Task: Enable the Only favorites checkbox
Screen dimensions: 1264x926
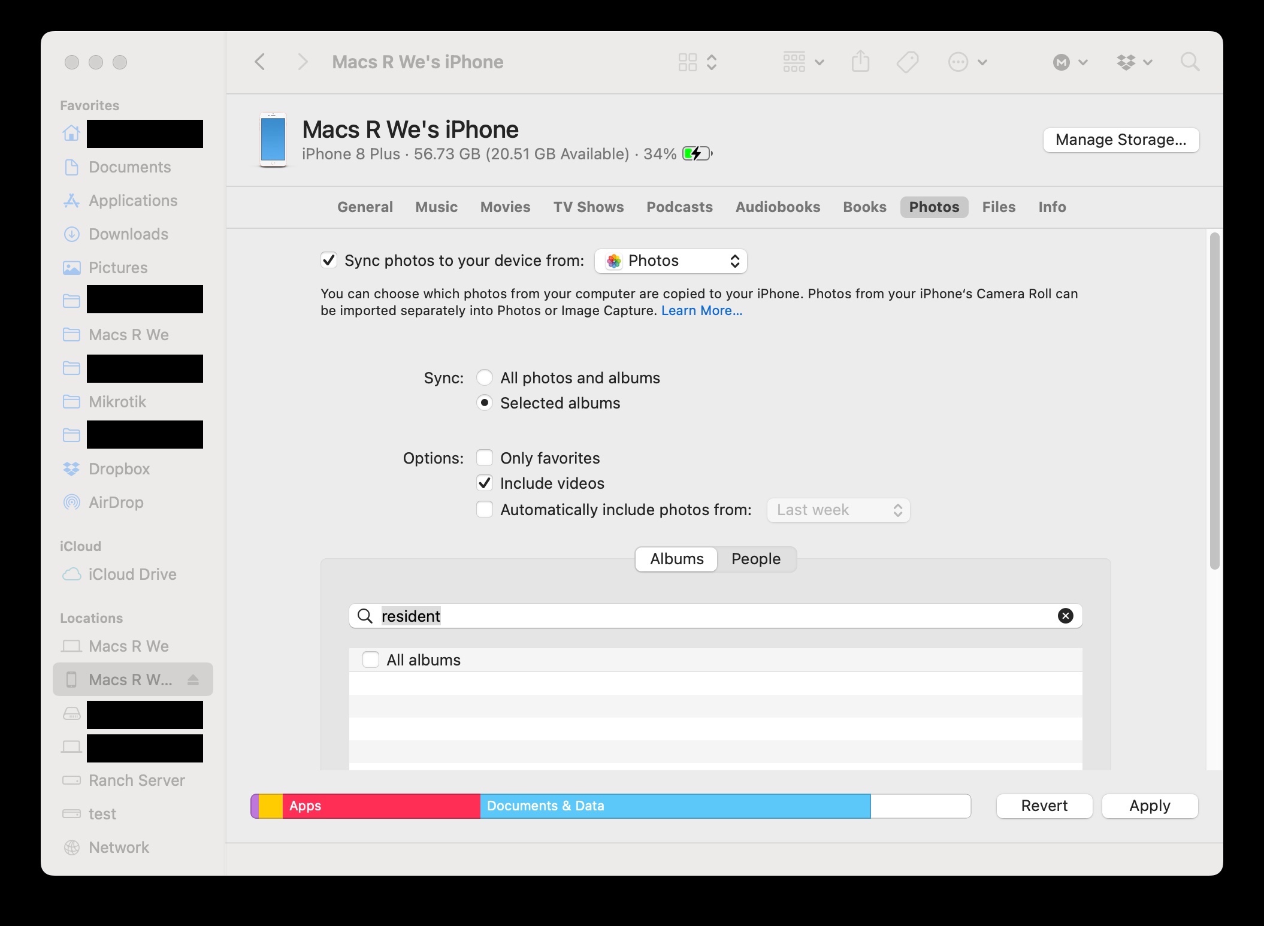Action: click(x=485, y=458)
